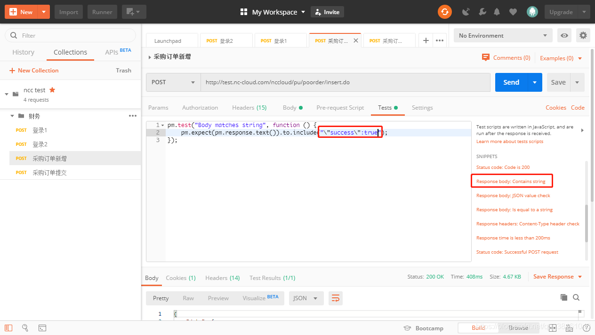Open the No Environment dropdown
This screenshot has width=595, height=335.
[x=503, y=35]
